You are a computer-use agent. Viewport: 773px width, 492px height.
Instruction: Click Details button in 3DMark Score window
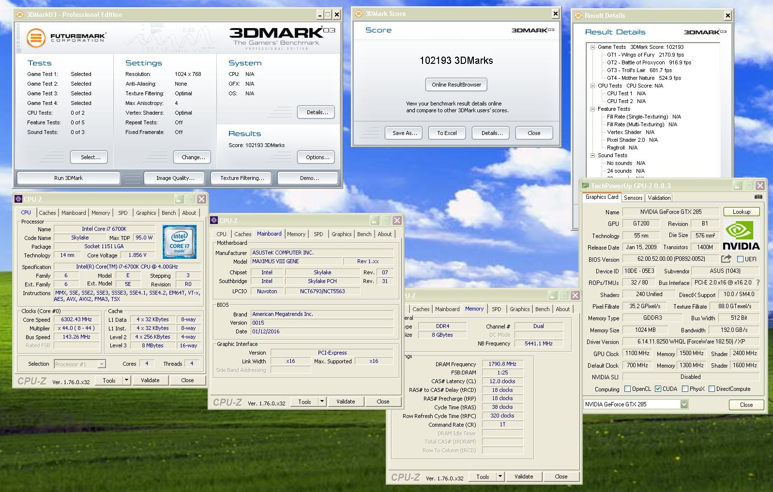(492, 133)
